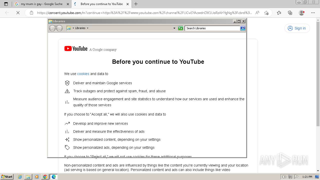Launch Internet Explorer from taskbar
The width and height of the screenshot is (320, 180).
click(20, 177)
